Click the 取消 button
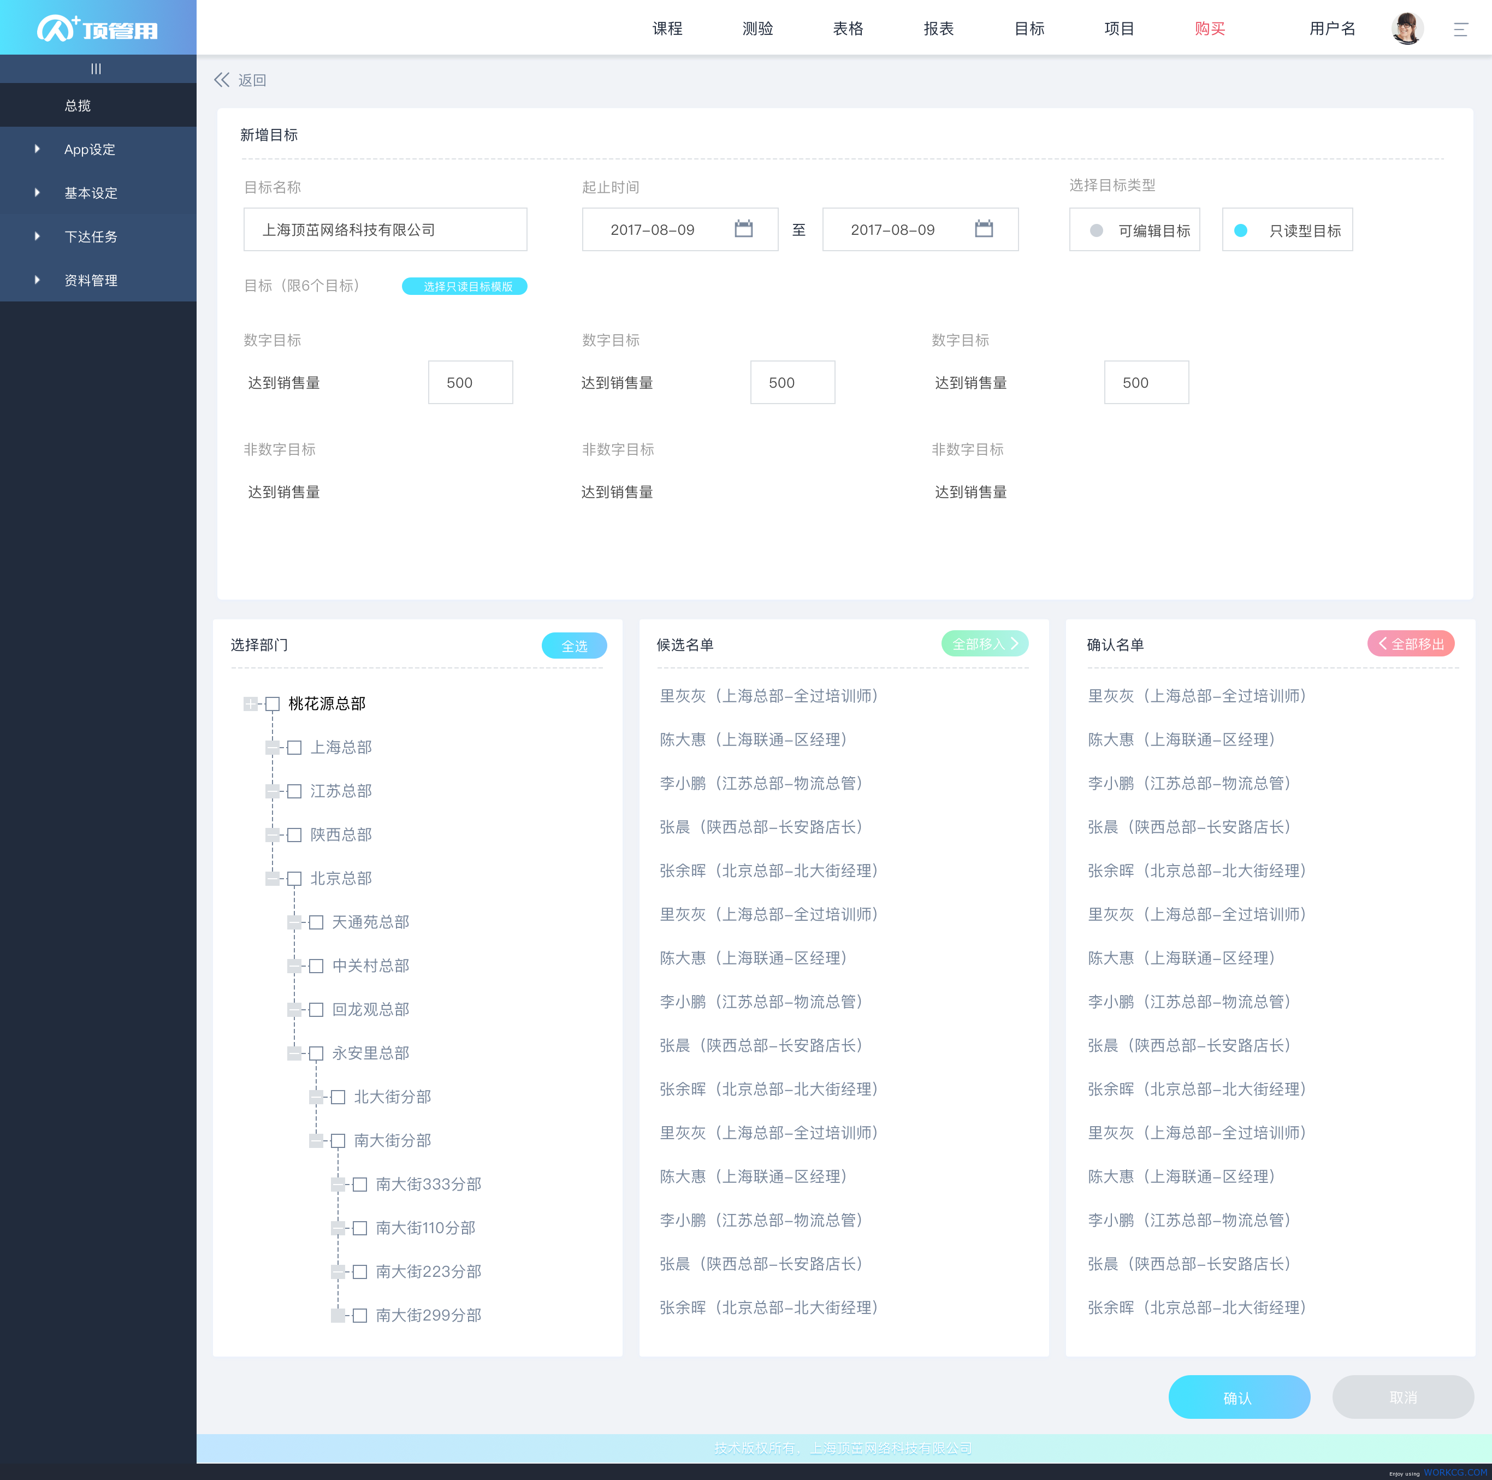The height and width of the screenshot is (1480, 1492). [x=1403, y=1398]
